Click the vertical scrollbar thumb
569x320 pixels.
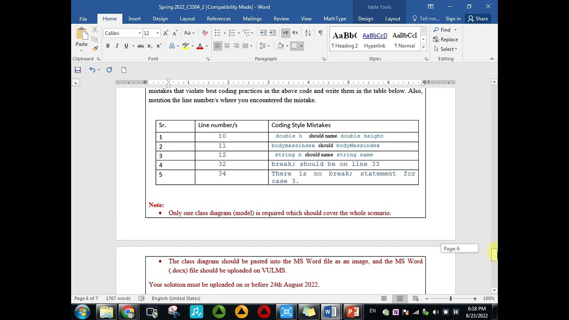494,254
